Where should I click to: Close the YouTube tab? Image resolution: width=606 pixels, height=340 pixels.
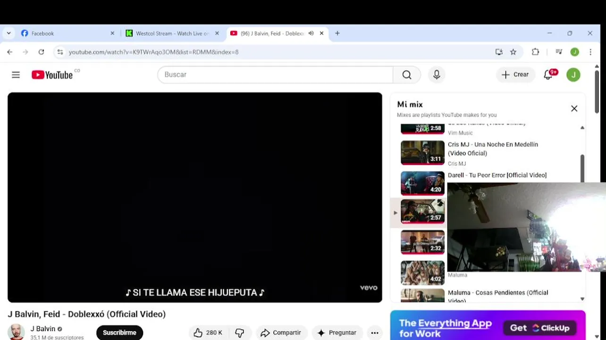(322, 34)
